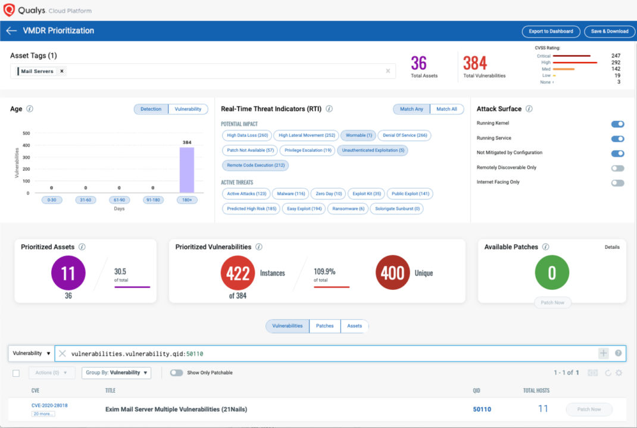Click the Asset Tags input field

coord(203,71)
